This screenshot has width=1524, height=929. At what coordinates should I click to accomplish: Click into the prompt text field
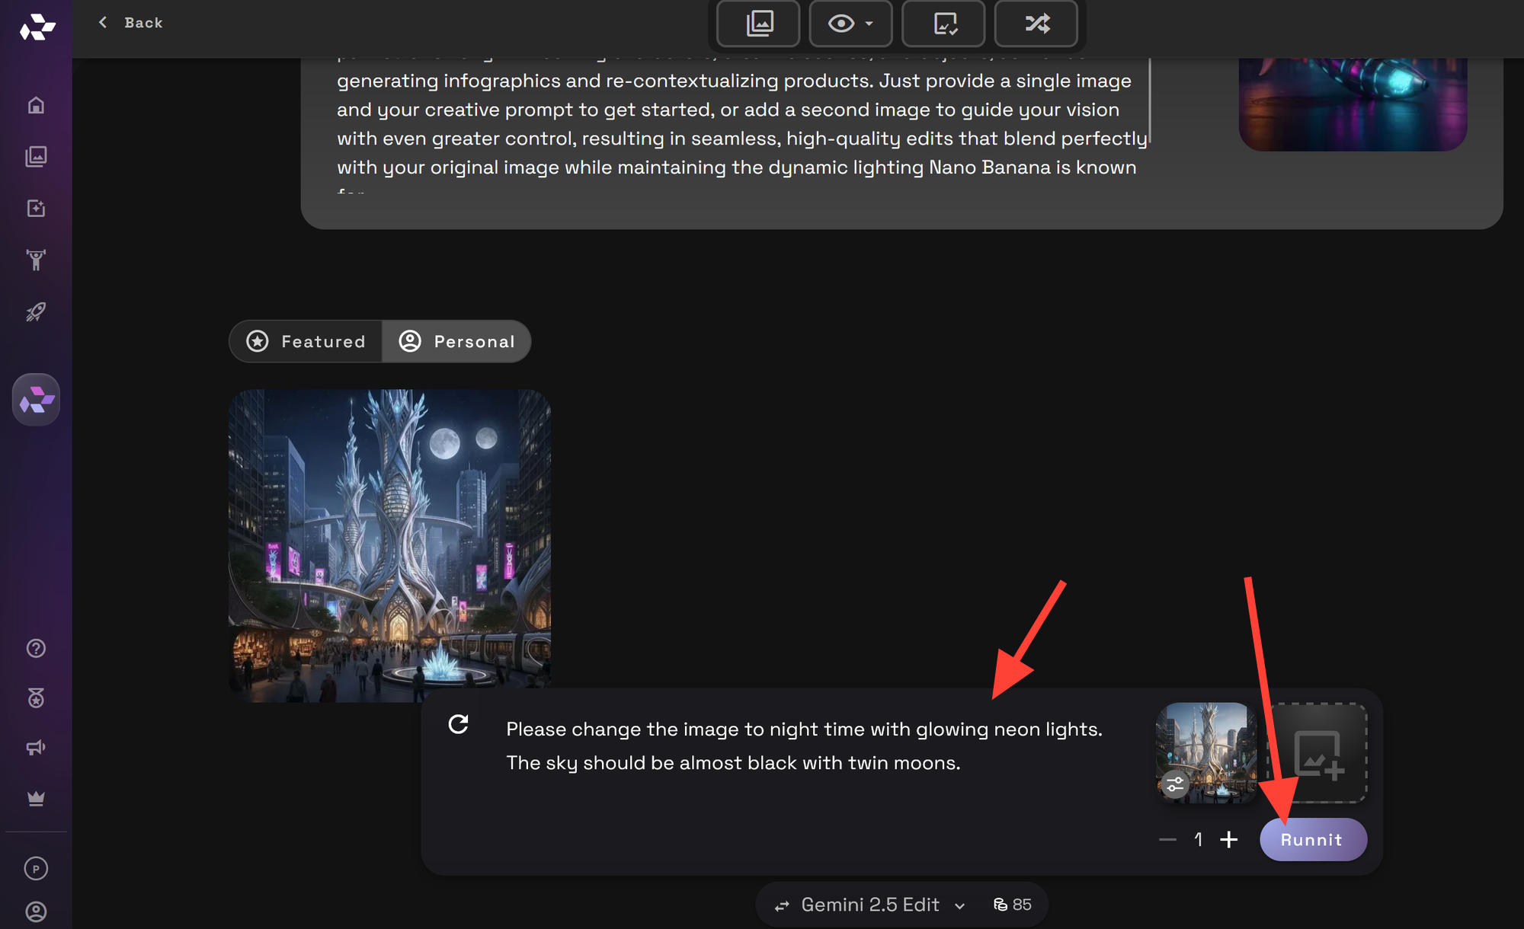pyautogui.click(x=804, y=746)
